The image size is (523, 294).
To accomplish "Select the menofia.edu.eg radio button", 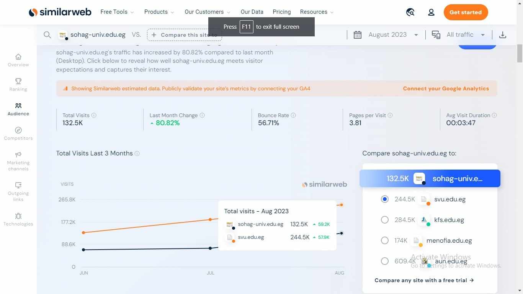I will pyautogui.click(x=385, y=240).
